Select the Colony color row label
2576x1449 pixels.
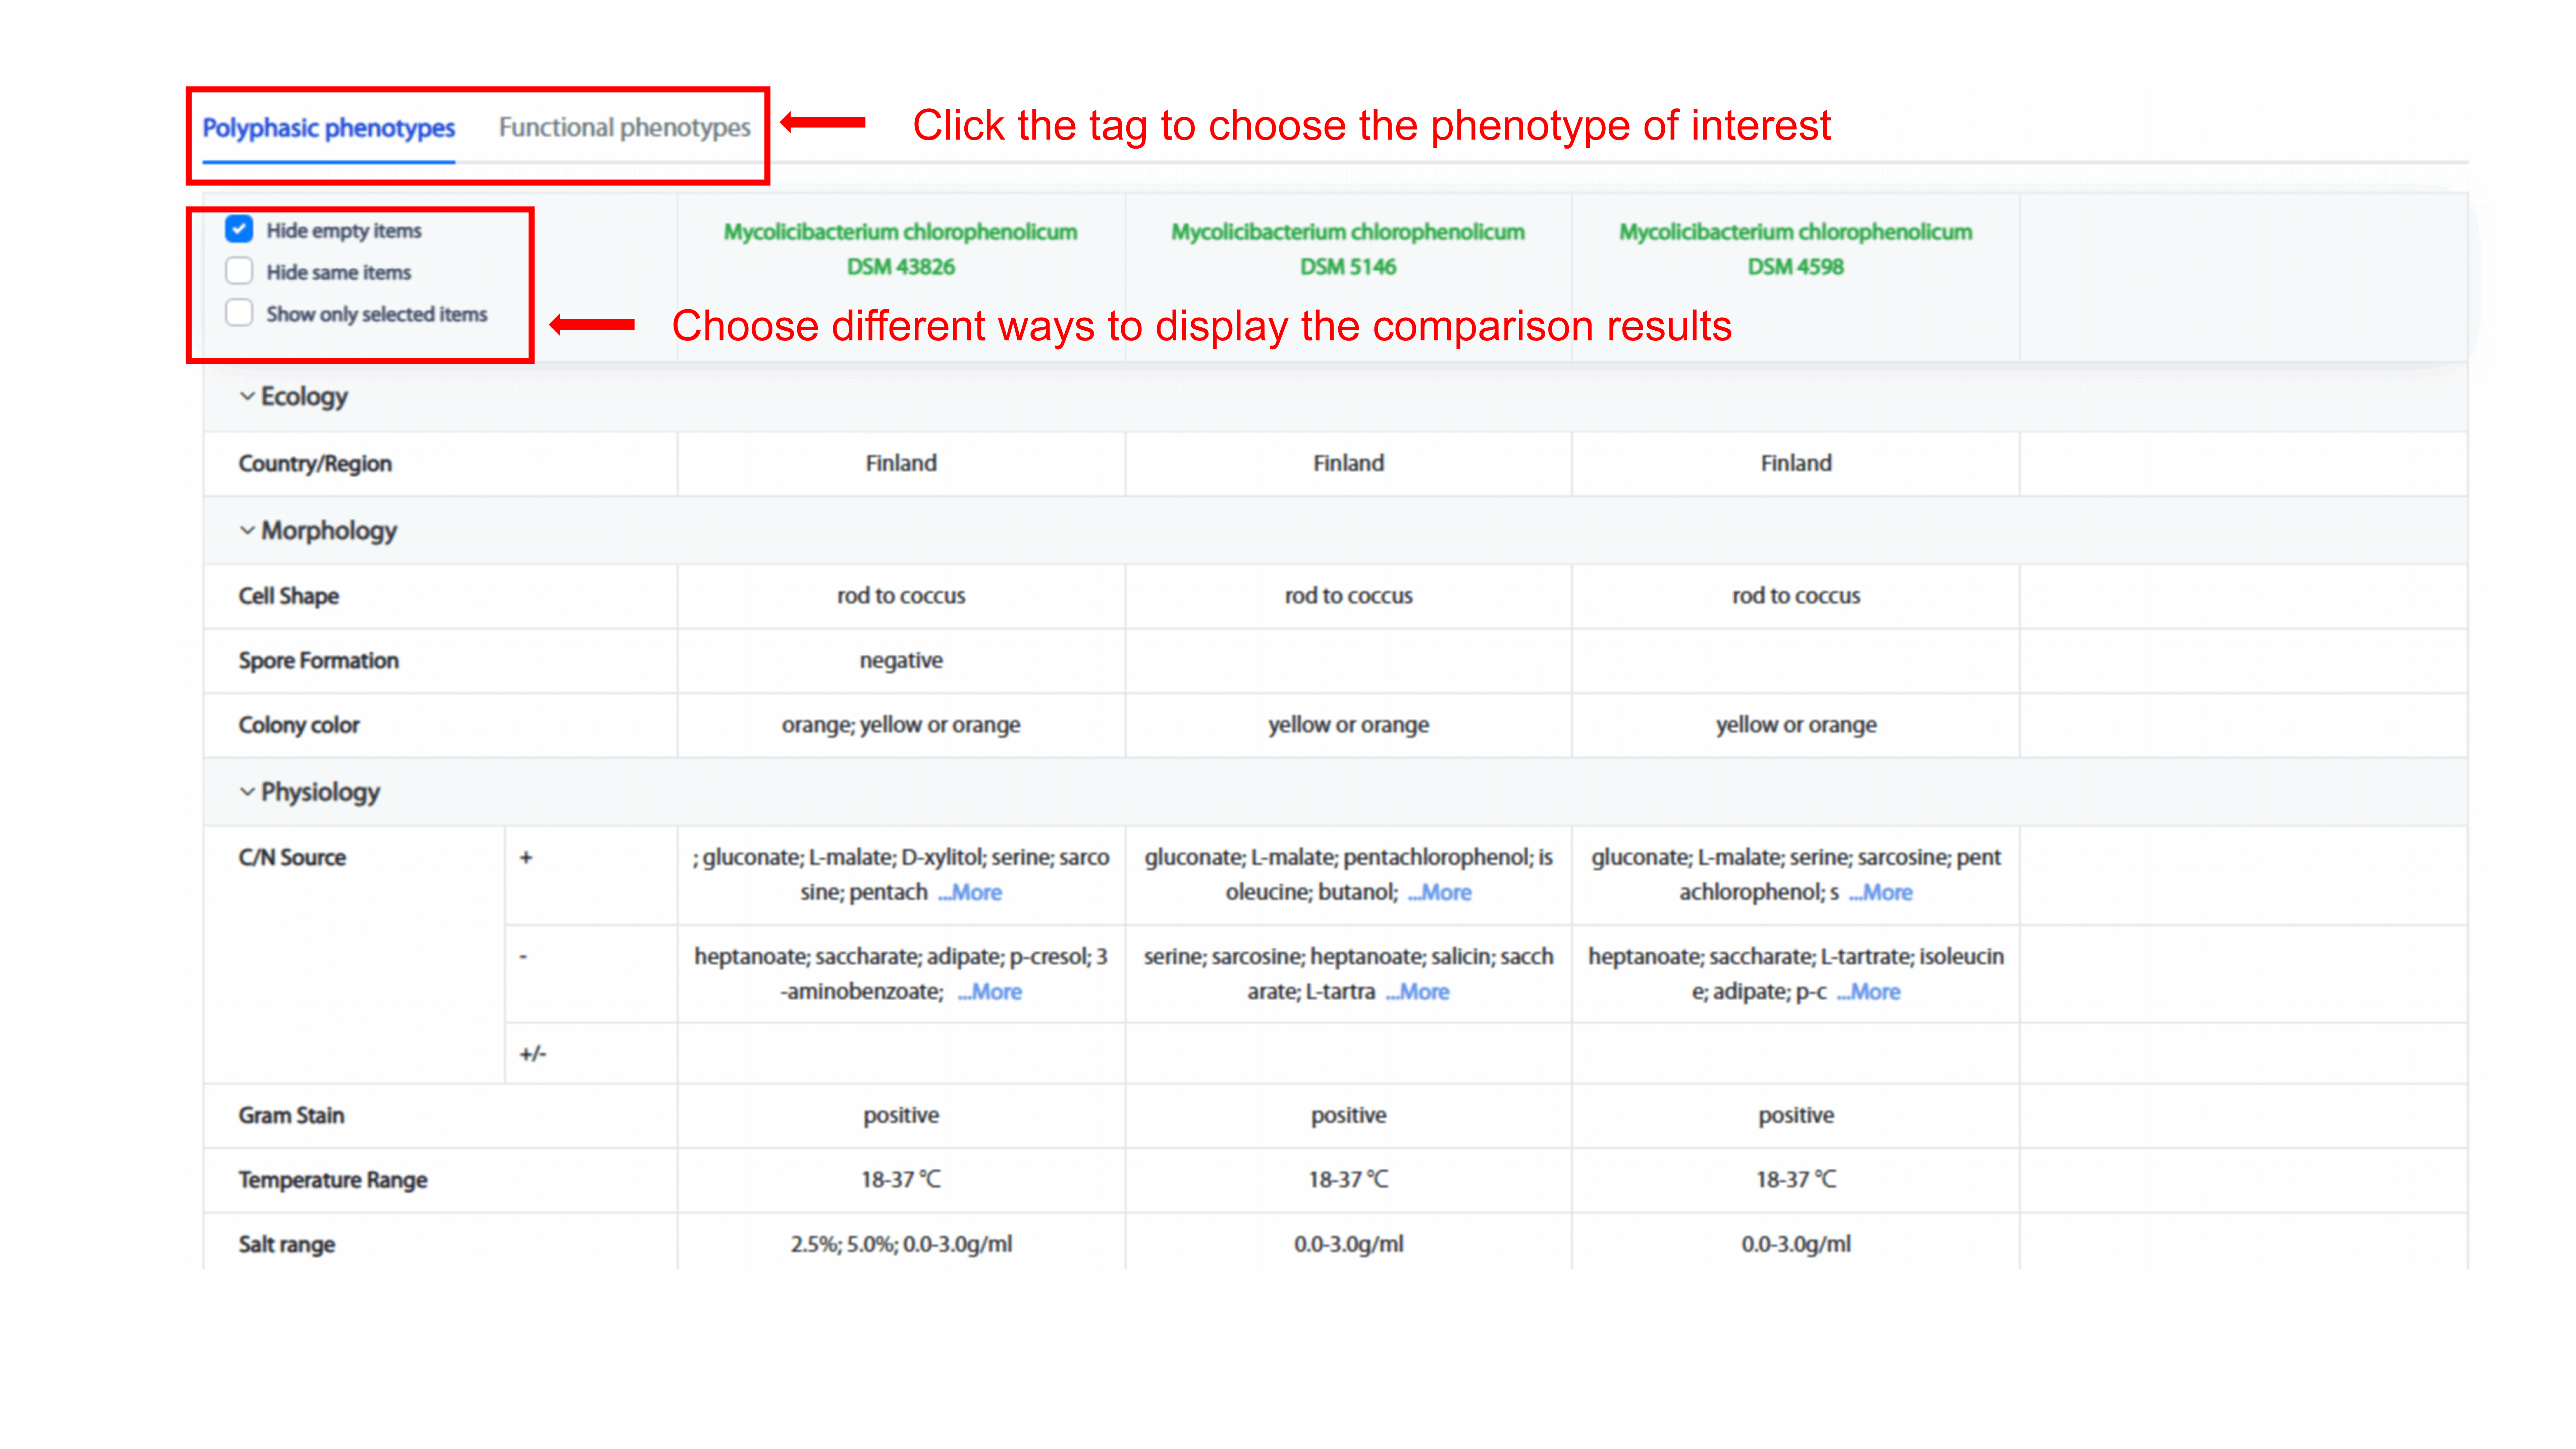point(299,725)
